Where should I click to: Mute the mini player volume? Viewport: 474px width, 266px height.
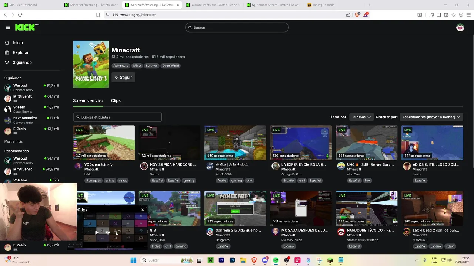click(107, 232)
